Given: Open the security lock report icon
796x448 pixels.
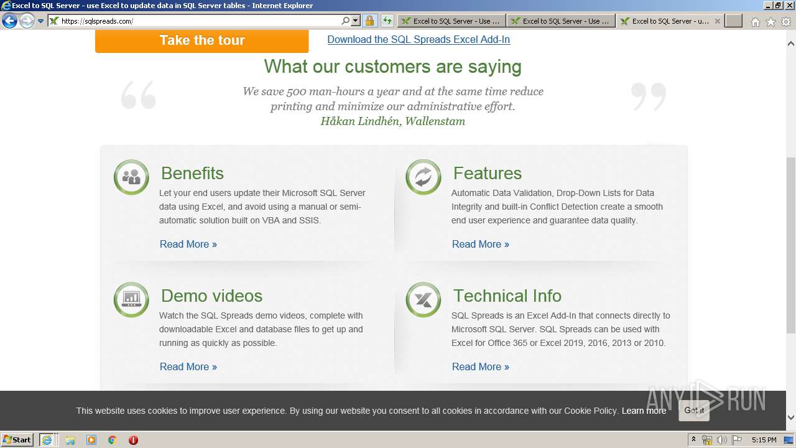Looking at the screenshot, I should (369, 21).
